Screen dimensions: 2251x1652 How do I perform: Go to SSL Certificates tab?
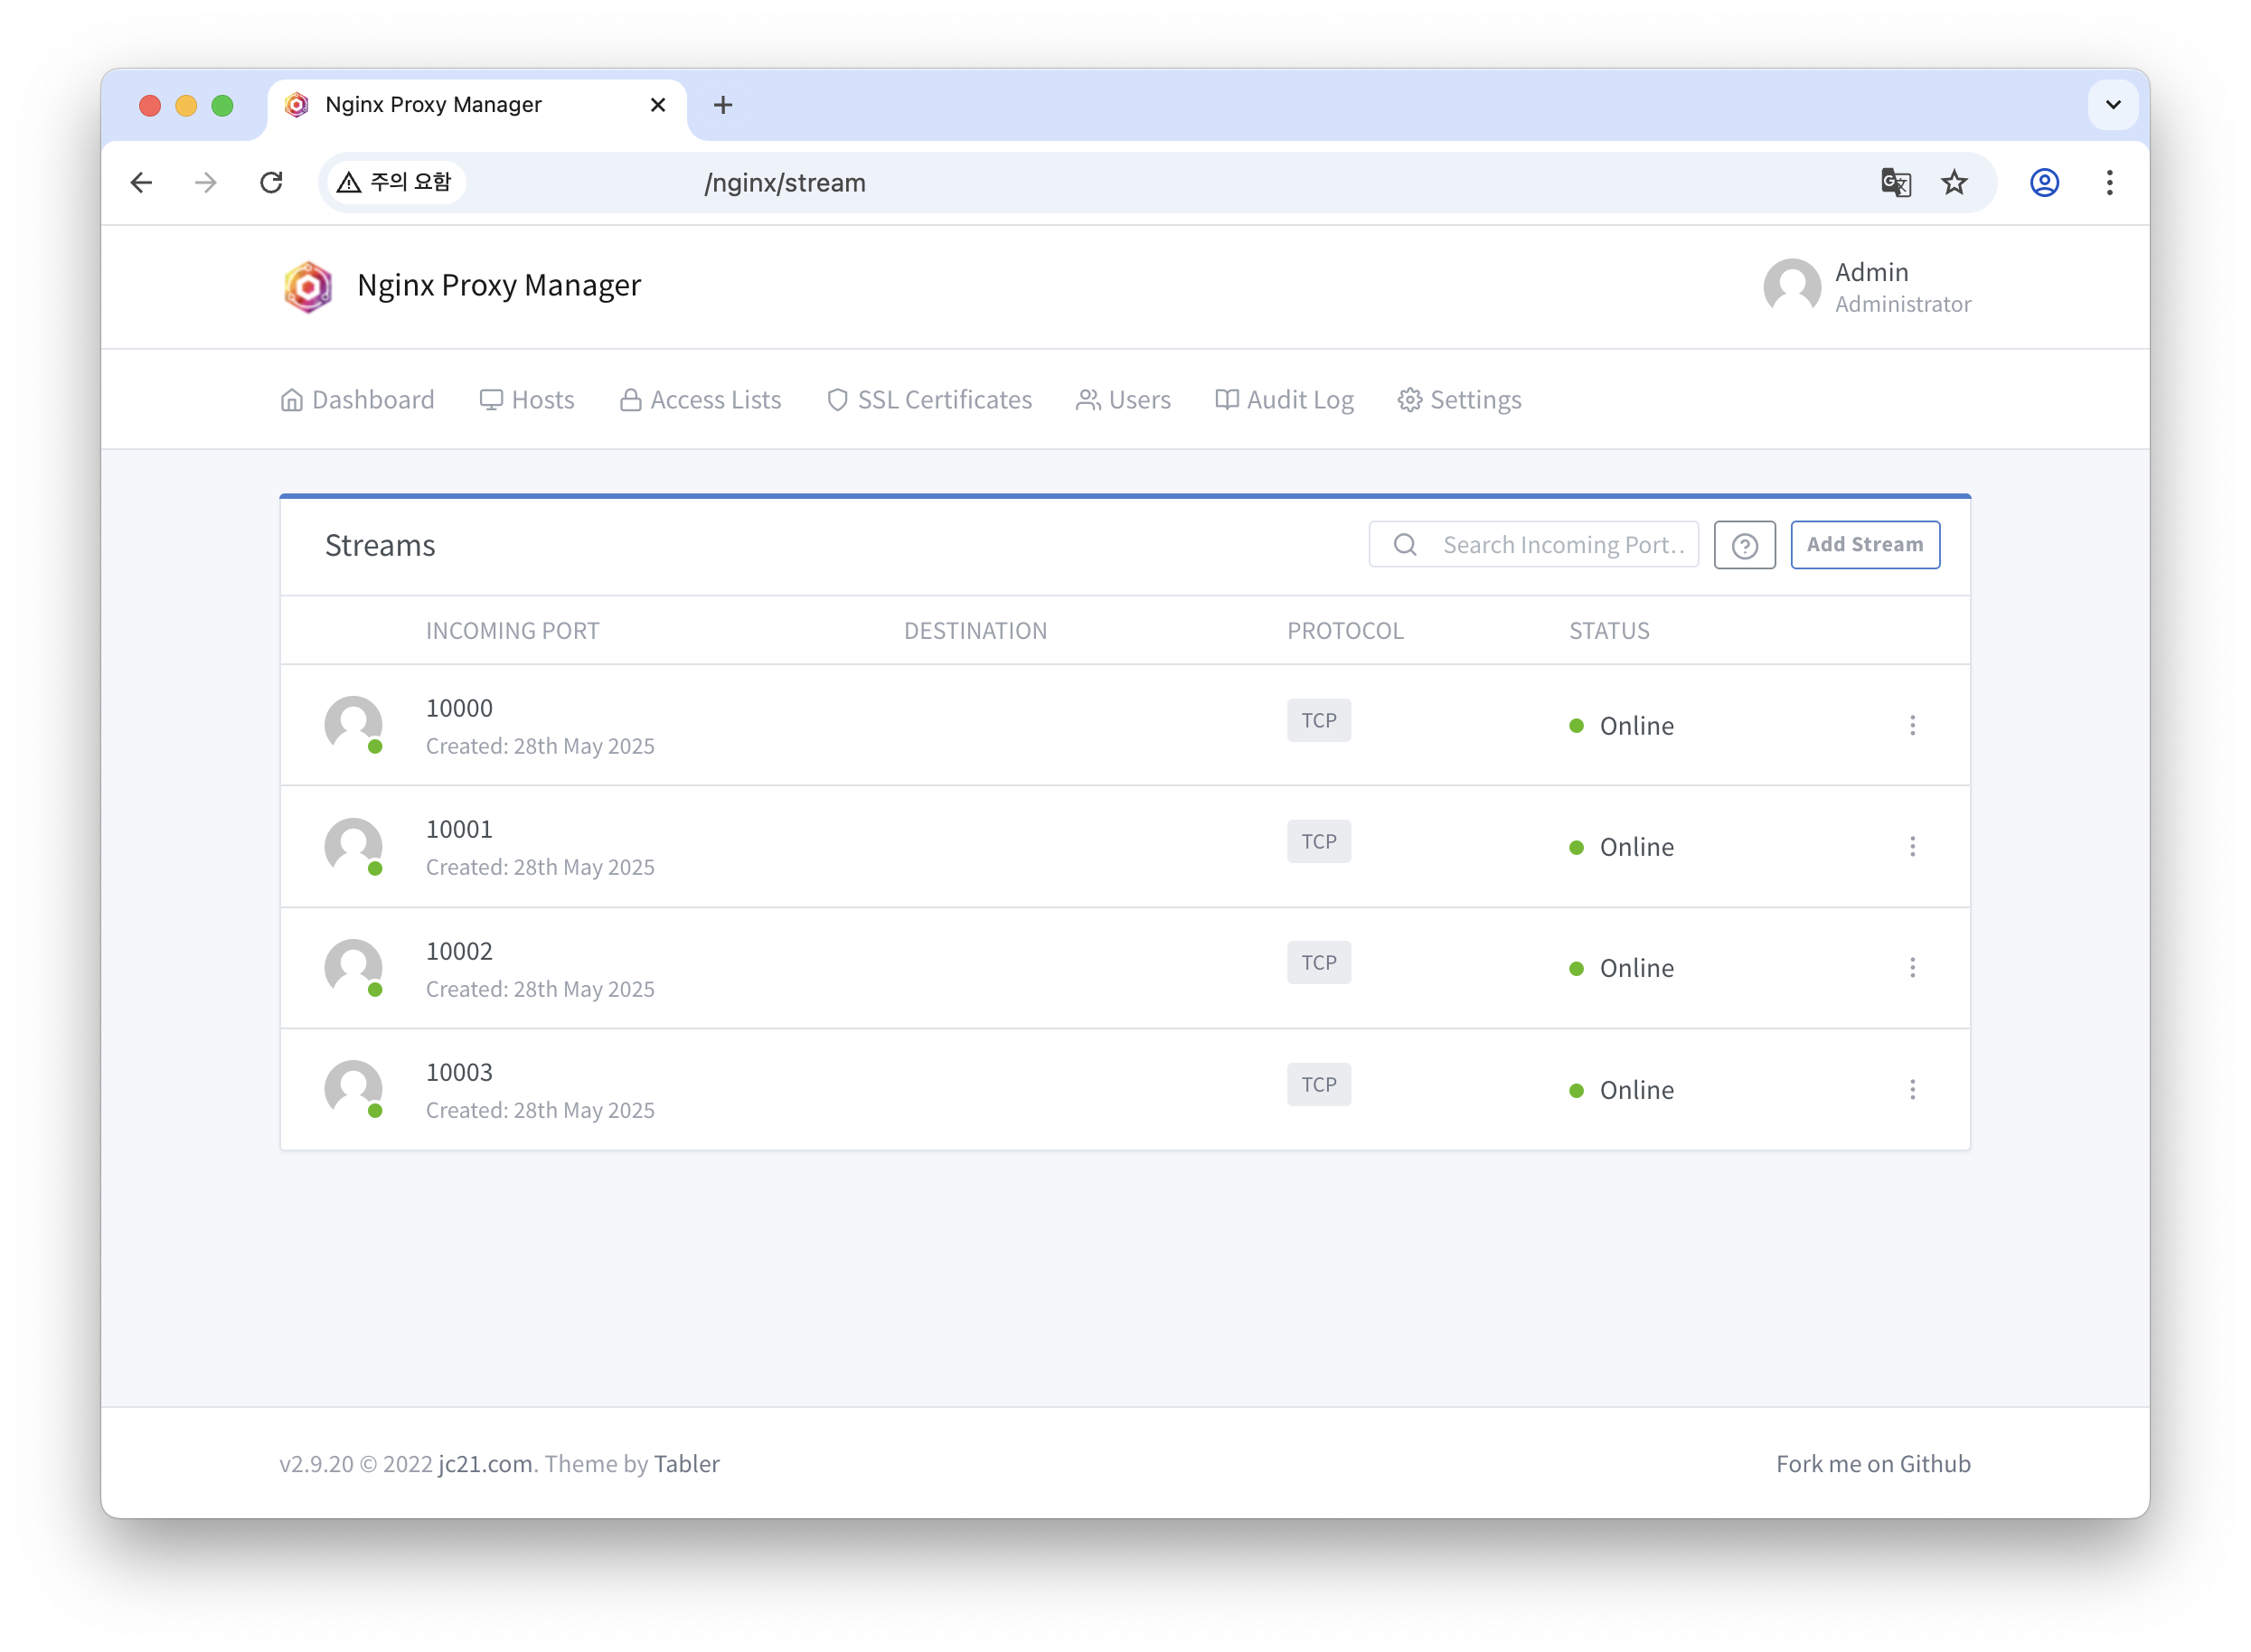tap(929, 400)
